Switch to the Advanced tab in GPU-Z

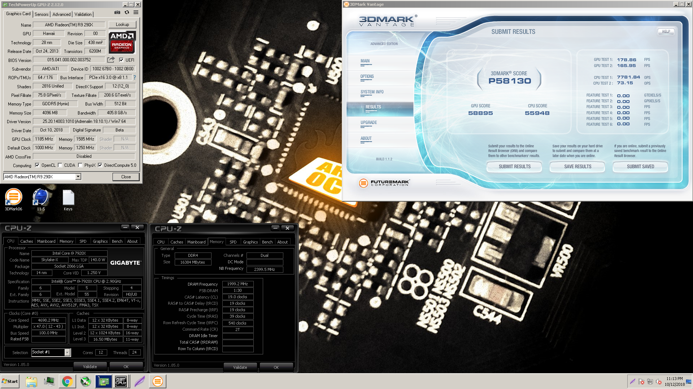[61, 14]
